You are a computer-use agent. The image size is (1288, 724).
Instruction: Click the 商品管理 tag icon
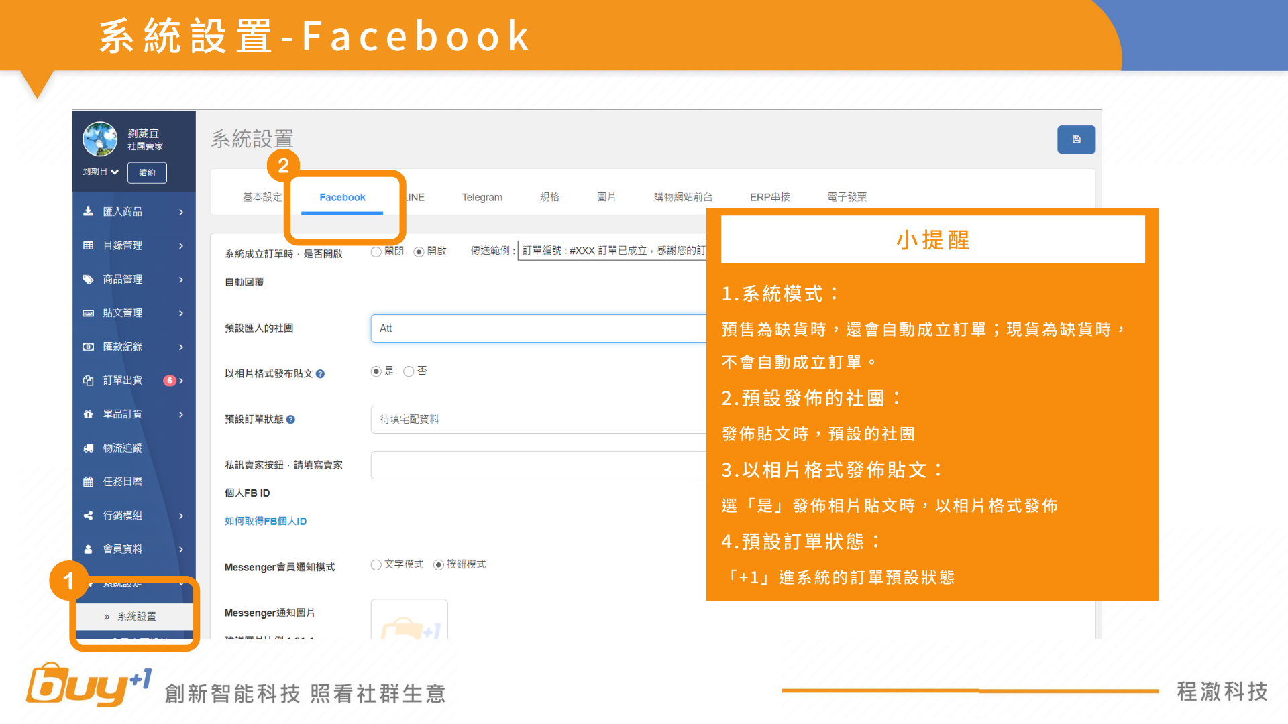88,279
